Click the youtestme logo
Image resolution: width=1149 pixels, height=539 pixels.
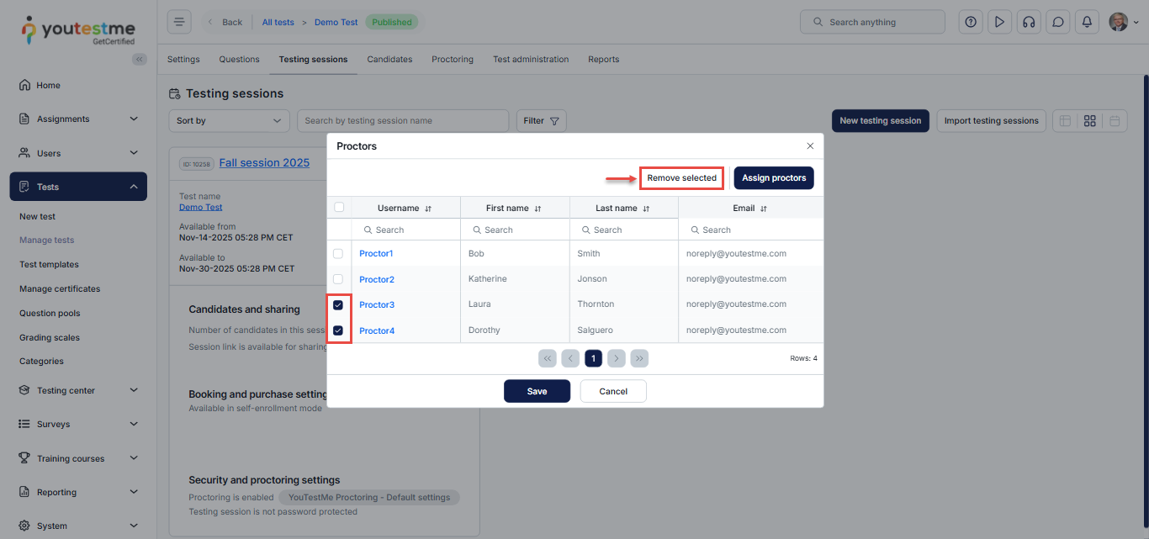[77, 30]
